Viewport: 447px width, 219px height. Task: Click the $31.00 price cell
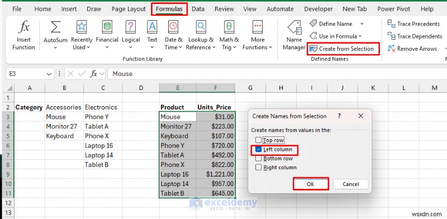point(216,117)
